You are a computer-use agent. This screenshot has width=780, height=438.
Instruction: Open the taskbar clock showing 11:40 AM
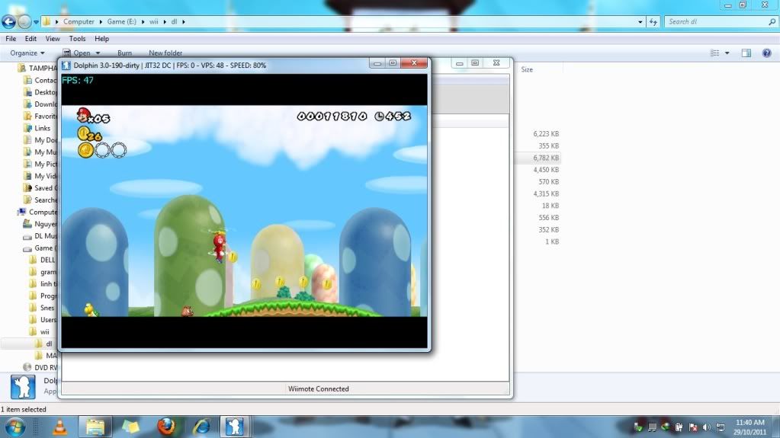tap(750, 427)
